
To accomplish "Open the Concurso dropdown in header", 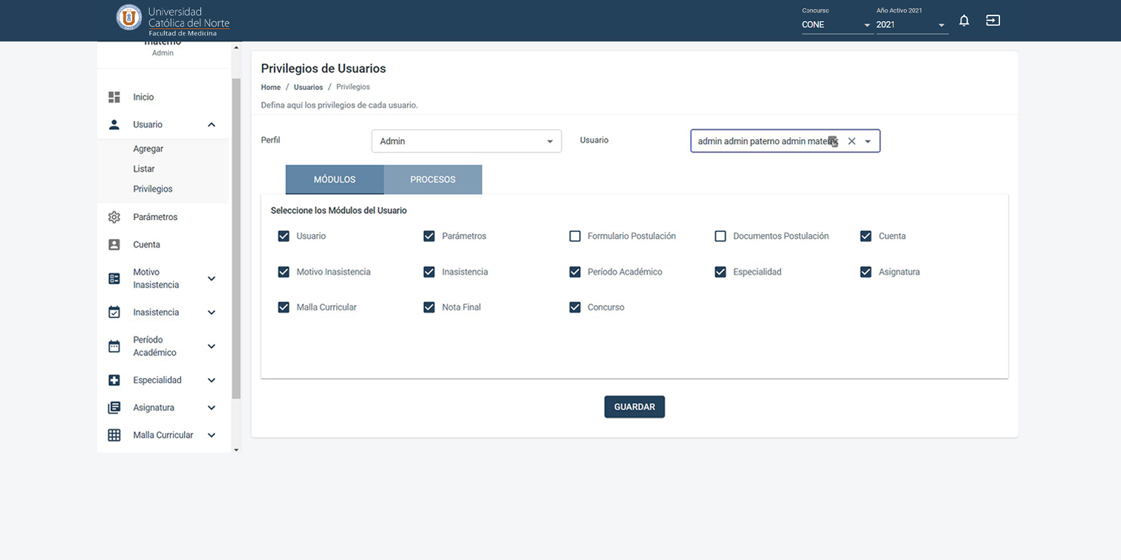I will tap(836, 25).
